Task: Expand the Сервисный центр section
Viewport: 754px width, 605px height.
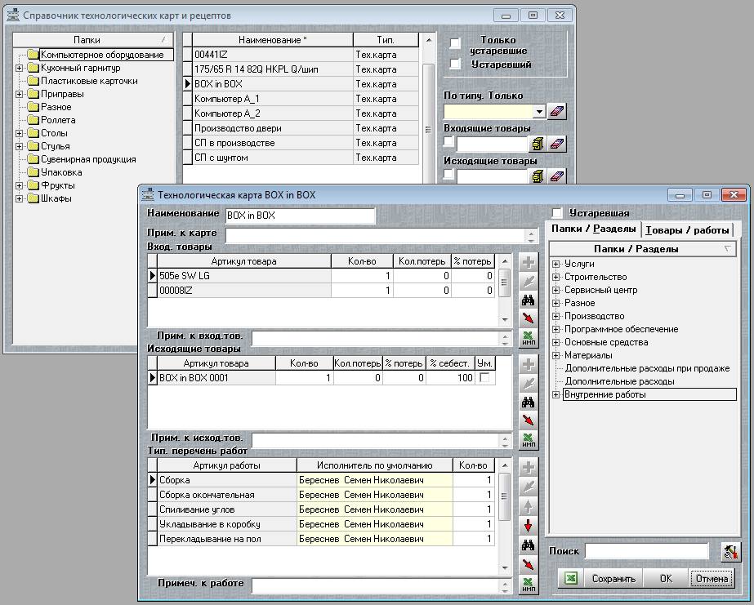Action: 555,290
